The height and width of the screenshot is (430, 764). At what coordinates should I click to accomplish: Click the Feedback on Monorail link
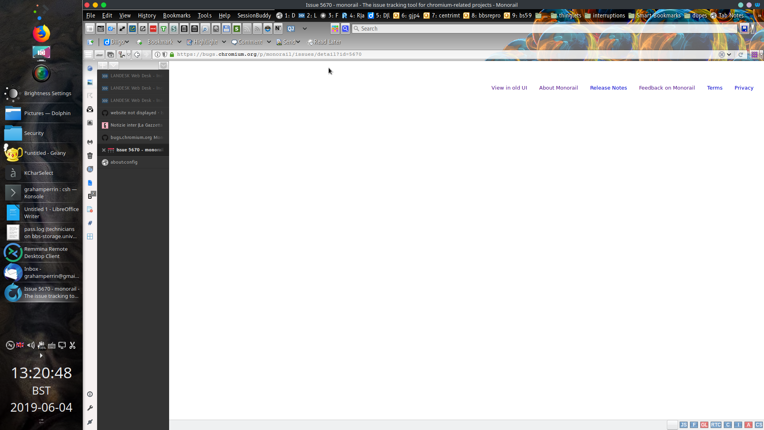[x=667, y=88]
